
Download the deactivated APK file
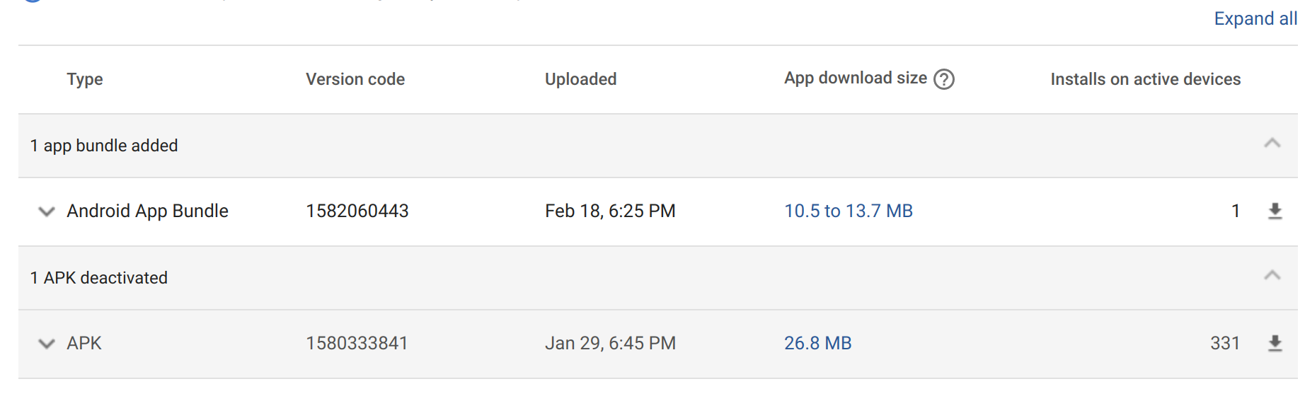click(x=1275, y=344)
